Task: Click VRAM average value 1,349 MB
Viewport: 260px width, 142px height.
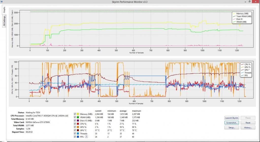Action: click(x=124, y=117)
